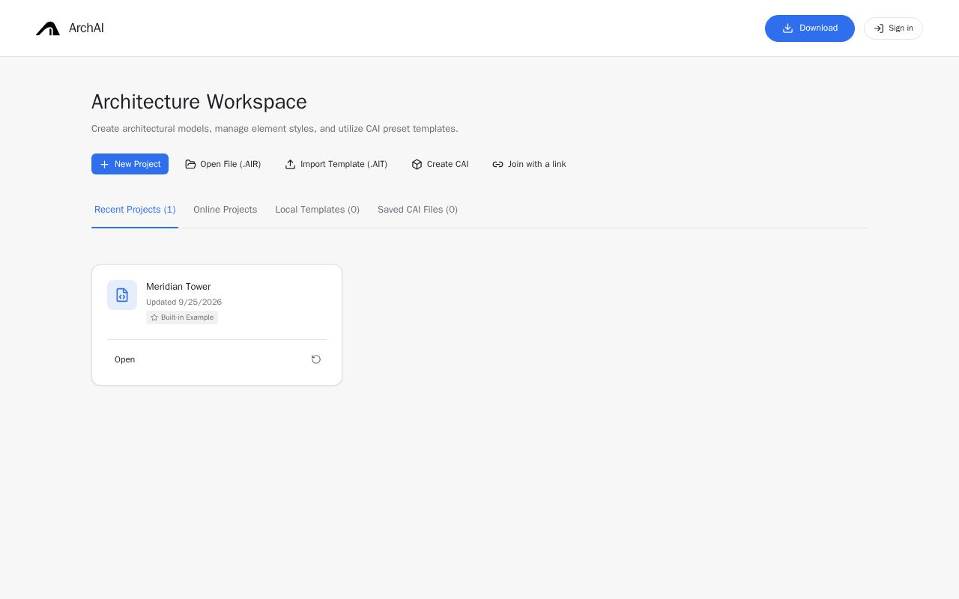Switch to the Online Projects tab
The image size is (959, 599).
tap(225, 210)
